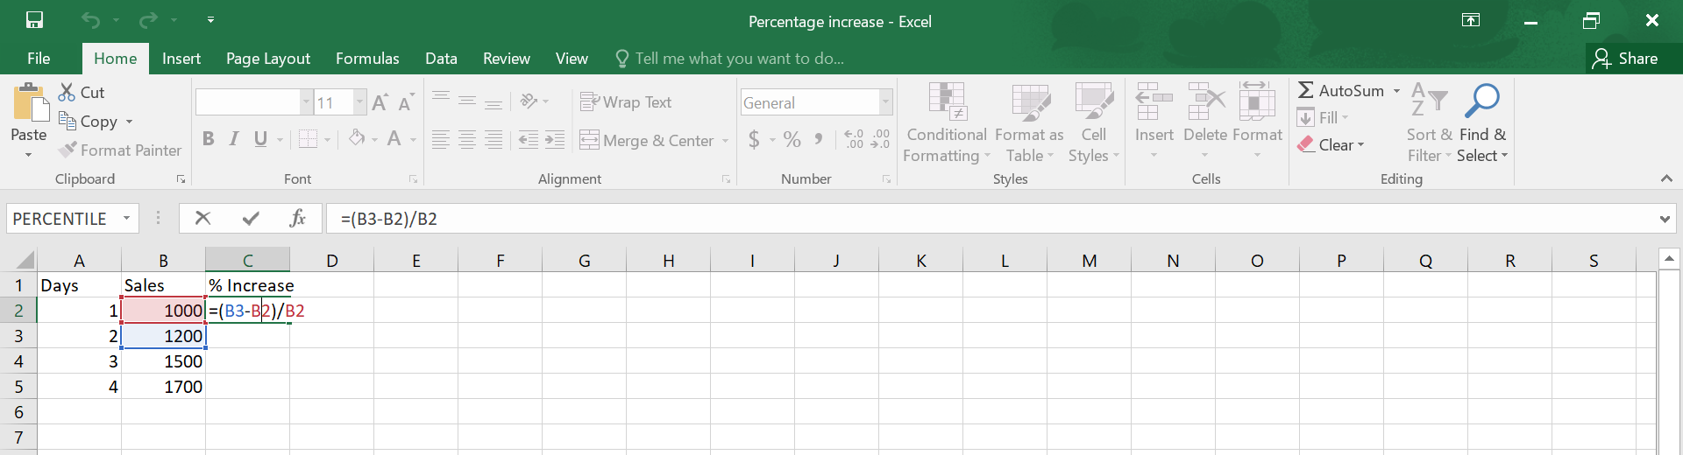Open font size dropdown showing 11
1683x455 pixels.
(359, 102)
